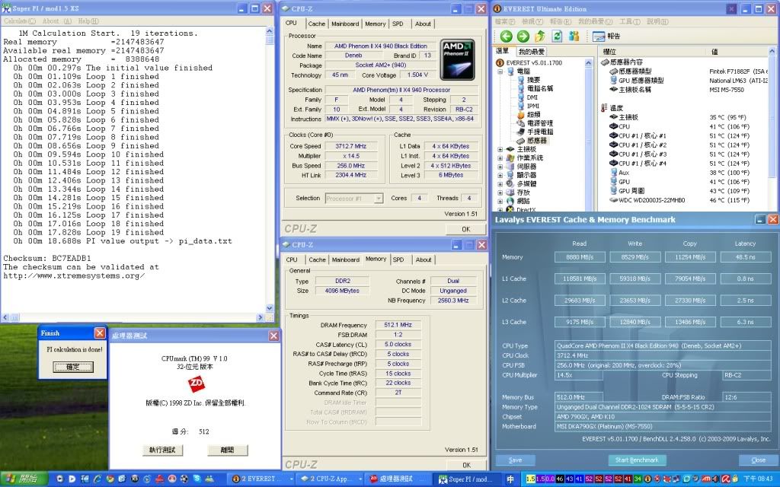Select the 感應器 sensor tree item
Viewport: 780px width, 487px height.
point(536,141)
